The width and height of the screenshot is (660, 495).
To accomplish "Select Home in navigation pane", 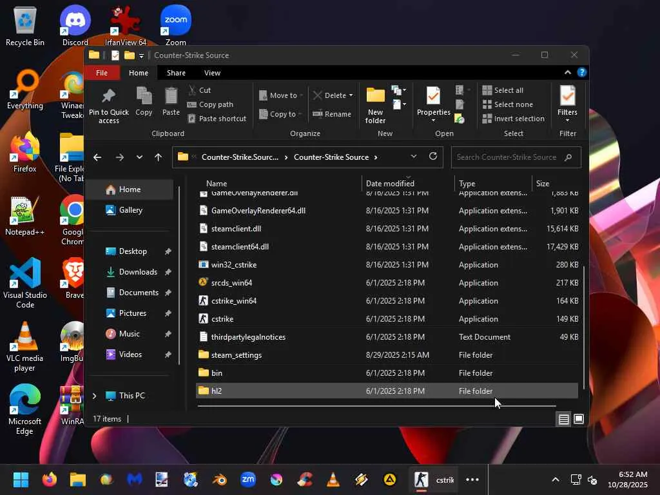I will pyautogui.click(x=130, y=189).
